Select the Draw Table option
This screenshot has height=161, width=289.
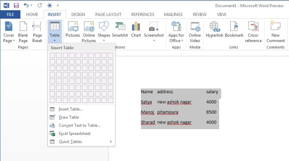pyautogui.click(x=81, y=117)
